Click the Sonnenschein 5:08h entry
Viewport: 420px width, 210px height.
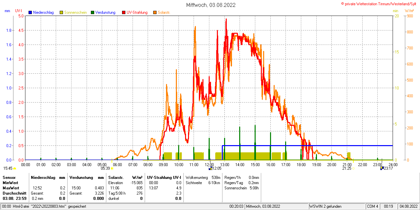pos(242,188)
